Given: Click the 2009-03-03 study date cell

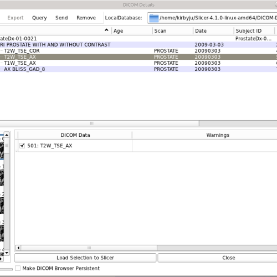Looking at the screenshot, I should coord(209,45).
